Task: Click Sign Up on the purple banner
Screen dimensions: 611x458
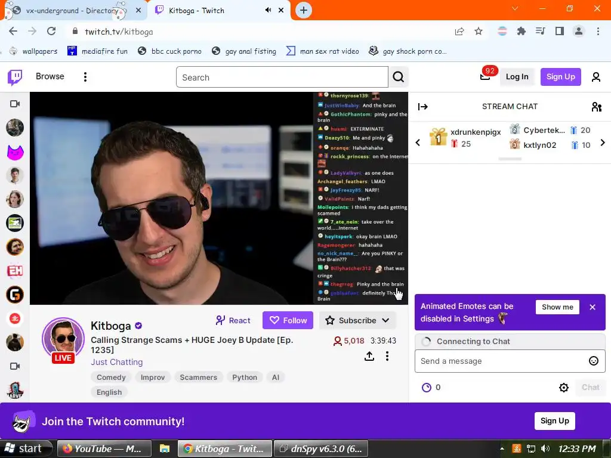Action: pyautogui.click(x=554, y=421)
